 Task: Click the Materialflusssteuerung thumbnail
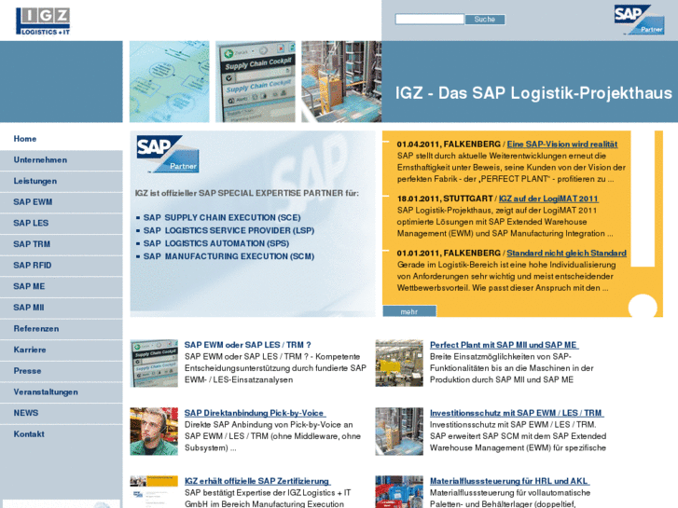(x=399, y=492)
